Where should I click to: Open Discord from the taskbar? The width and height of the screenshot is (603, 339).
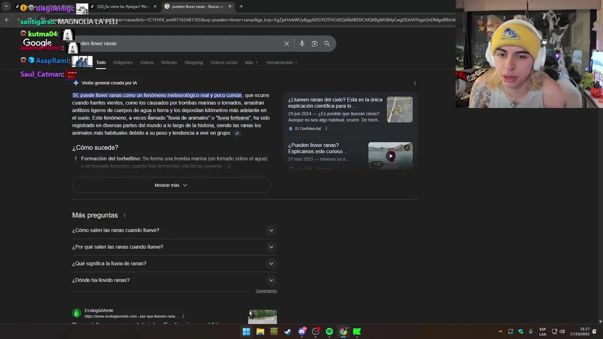click(302, 331)
